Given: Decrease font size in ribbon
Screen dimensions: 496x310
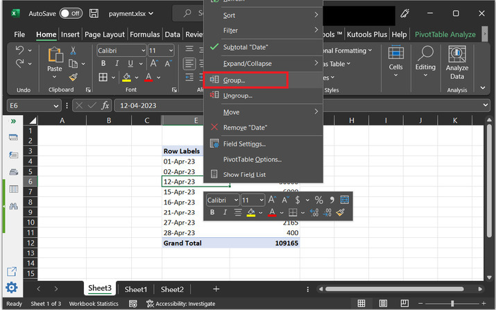Looking at the screenshot, I should click(169, 63).
